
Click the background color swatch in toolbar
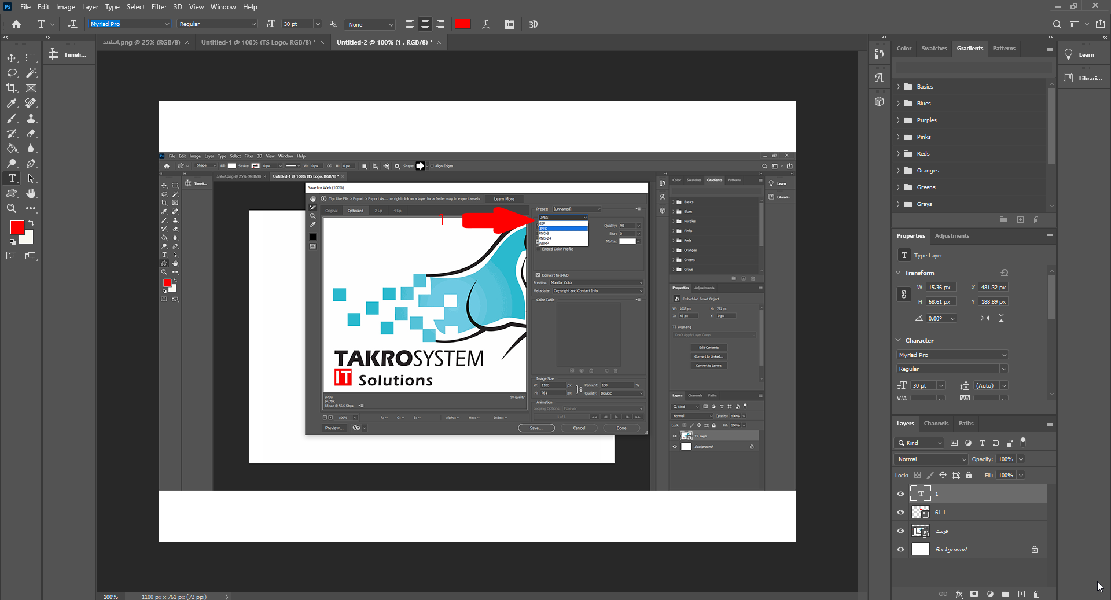pos(28,238)
